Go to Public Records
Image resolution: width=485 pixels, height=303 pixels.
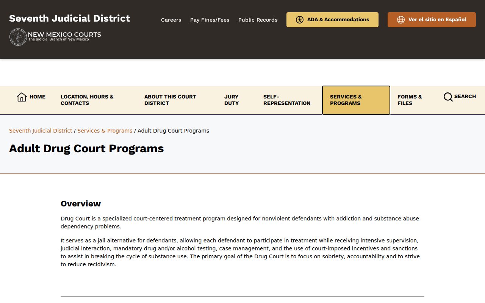(258, 20)
